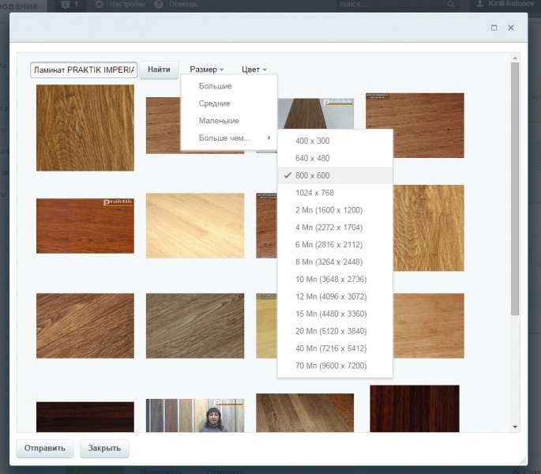This screenshot has width=541, height=474.
Task: Click the Найти search button
Action: [159, 70]
